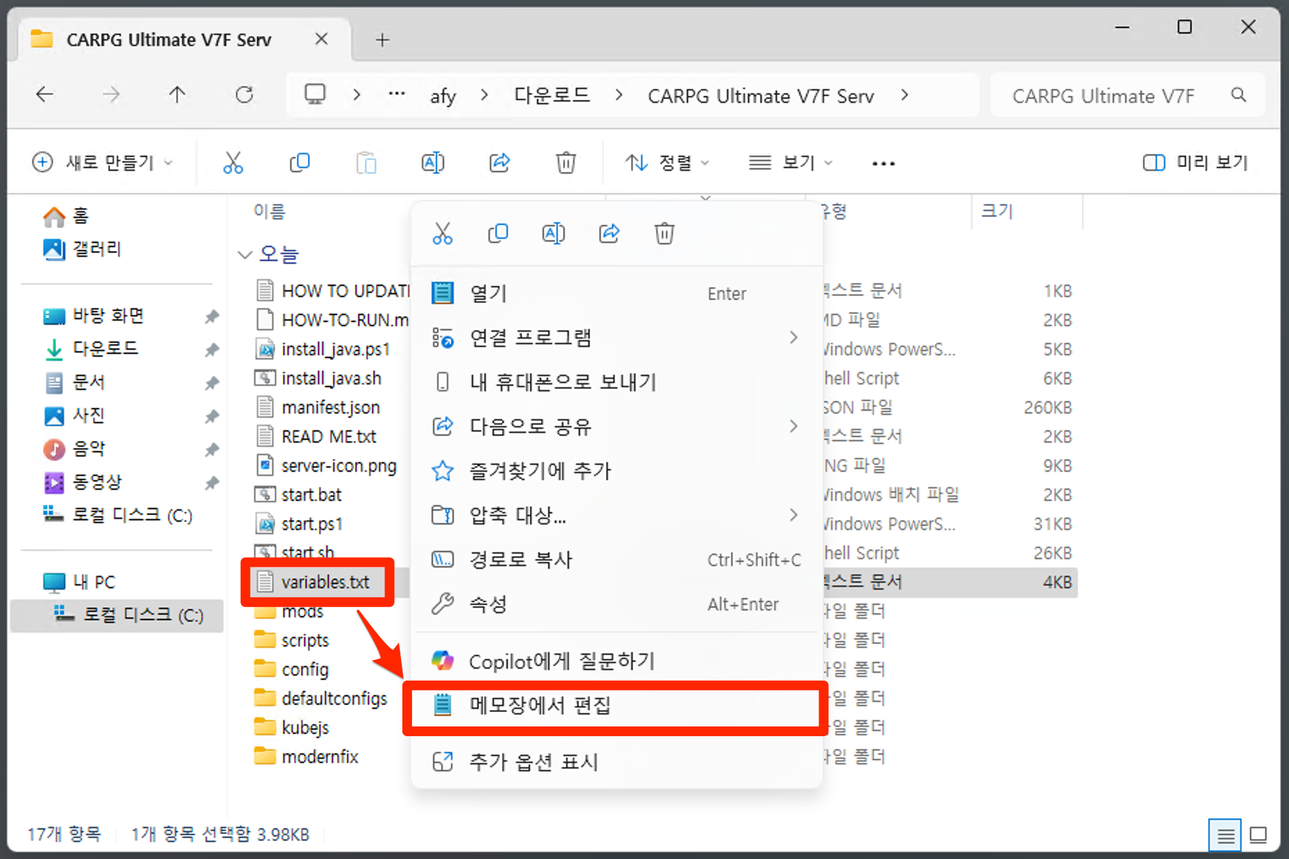This screenshot has height=859, width=1289.
Task: Expand the 연결 프로그램 submenu
Action: coord(793,338)
